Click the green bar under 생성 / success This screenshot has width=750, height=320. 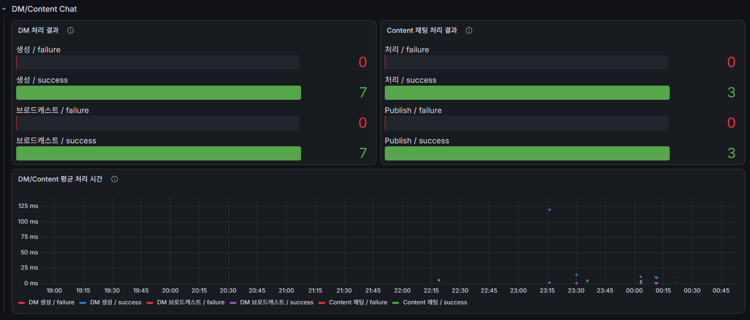coord(159,93)
